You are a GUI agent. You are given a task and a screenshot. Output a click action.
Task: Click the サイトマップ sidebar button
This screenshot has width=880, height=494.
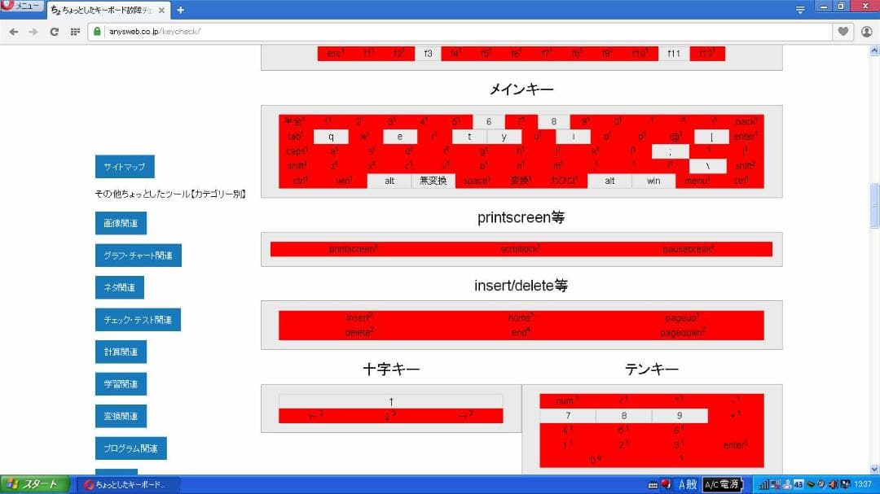point(123,166)
